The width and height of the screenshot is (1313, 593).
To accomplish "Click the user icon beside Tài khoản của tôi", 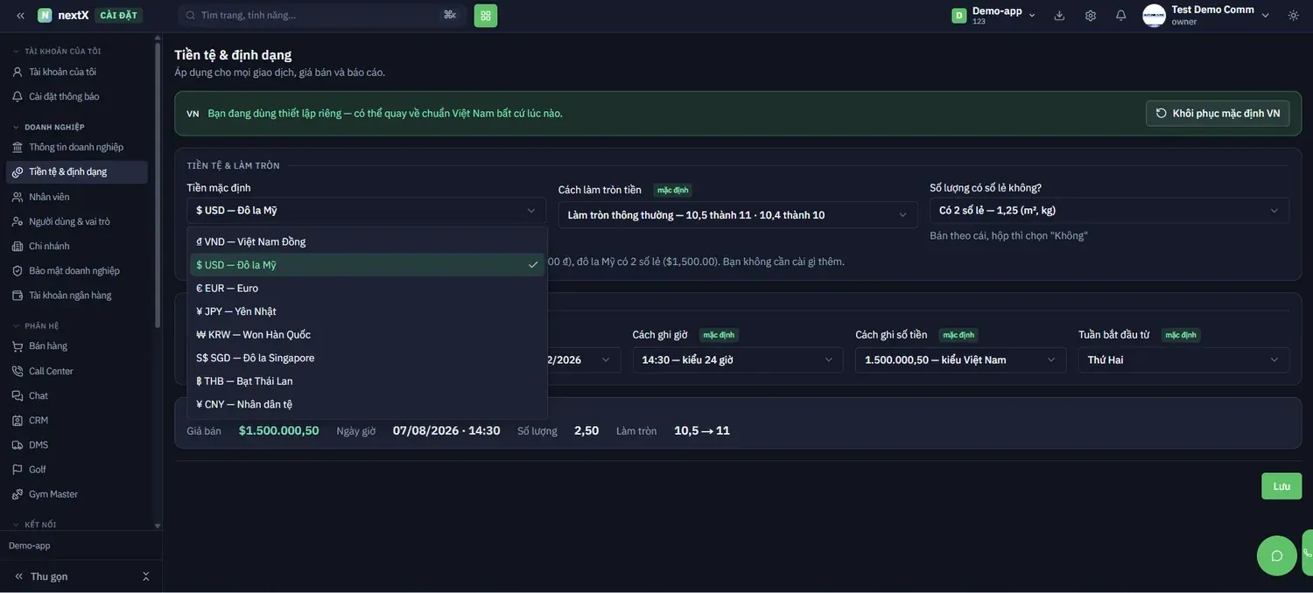I will 18,72.
